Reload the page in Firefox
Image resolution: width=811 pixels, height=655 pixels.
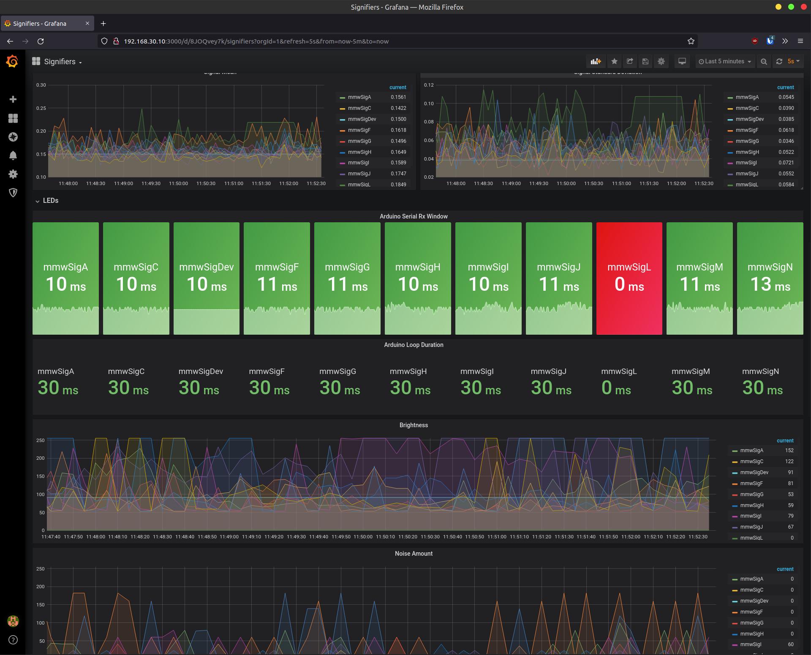pyautogui.click(x=41, y=41)
